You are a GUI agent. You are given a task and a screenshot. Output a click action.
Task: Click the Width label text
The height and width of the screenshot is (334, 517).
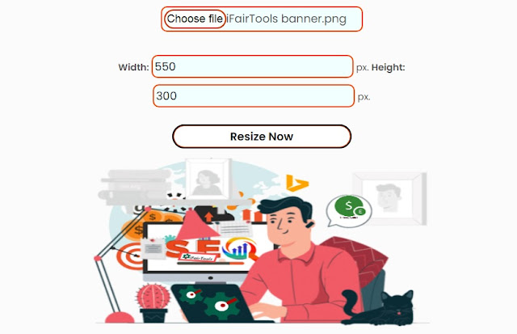point(133,67)
